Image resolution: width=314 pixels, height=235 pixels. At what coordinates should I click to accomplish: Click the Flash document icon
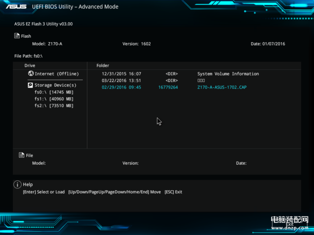coord(17,36)
